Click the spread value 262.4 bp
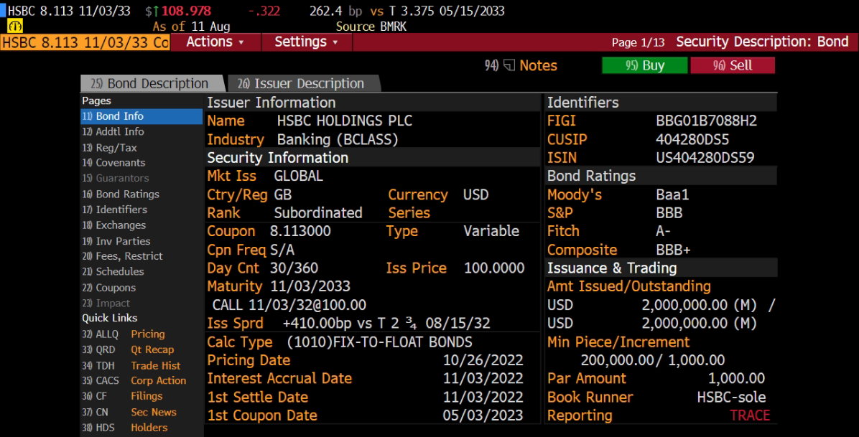 (335, 11)
